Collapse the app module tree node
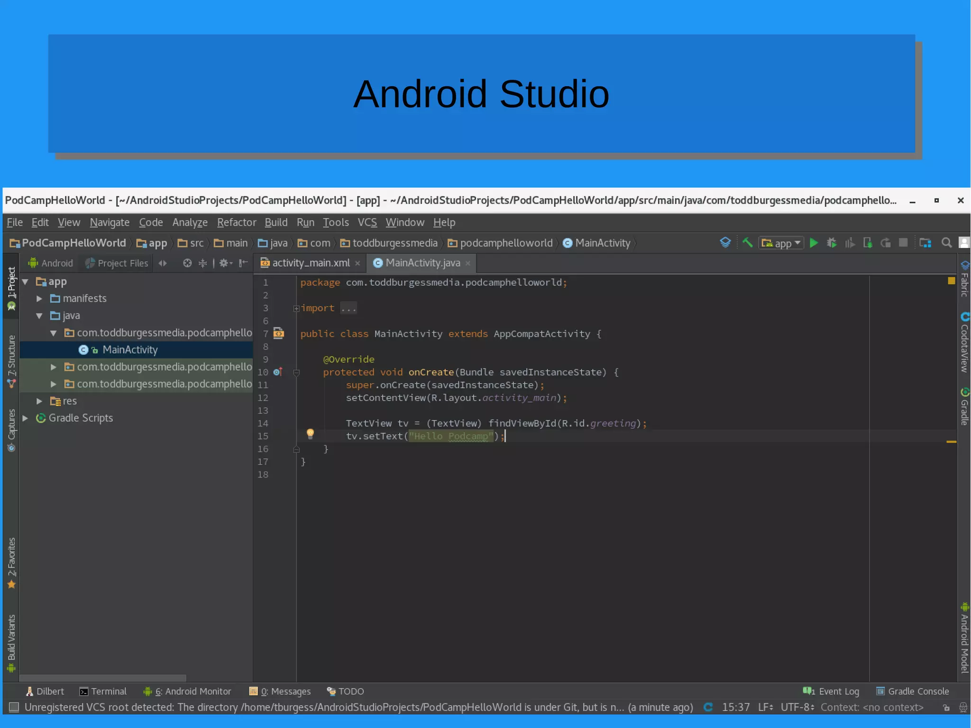The image size is (971, 728). click(x=25, y=282)
